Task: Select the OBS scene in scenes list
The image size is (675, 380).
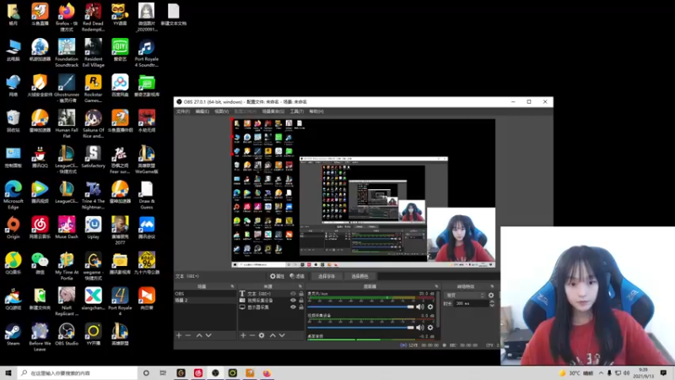Action: coord(205,294)
